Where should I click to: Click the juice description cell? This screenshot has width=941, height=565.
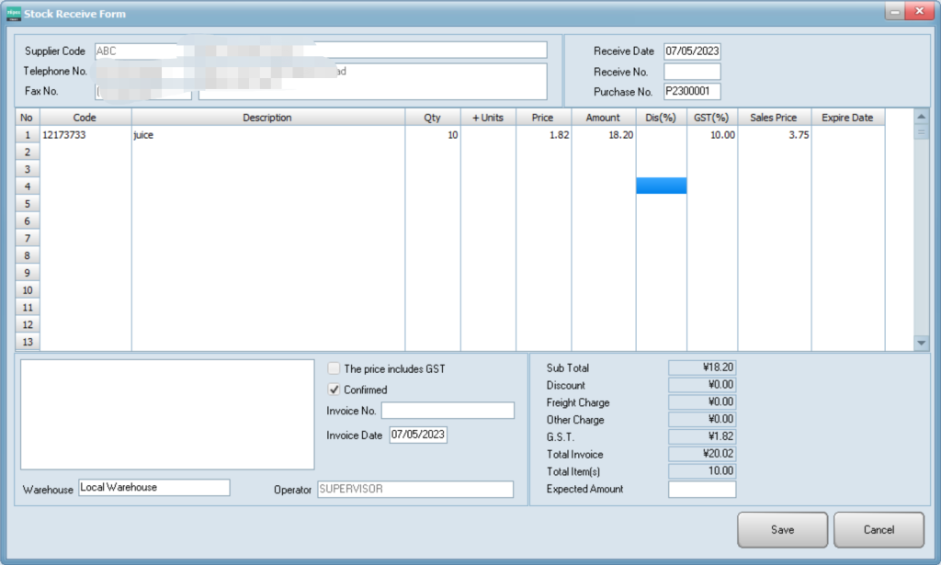[267, 135]
